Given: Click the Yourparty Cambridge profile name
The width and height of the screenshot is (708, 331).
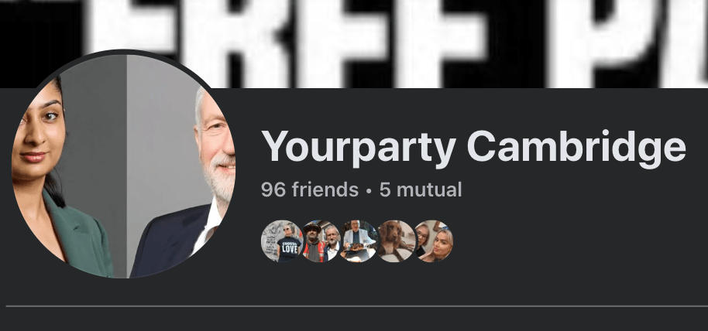Looking at the screenshot, I should click(x=473, y=148).
